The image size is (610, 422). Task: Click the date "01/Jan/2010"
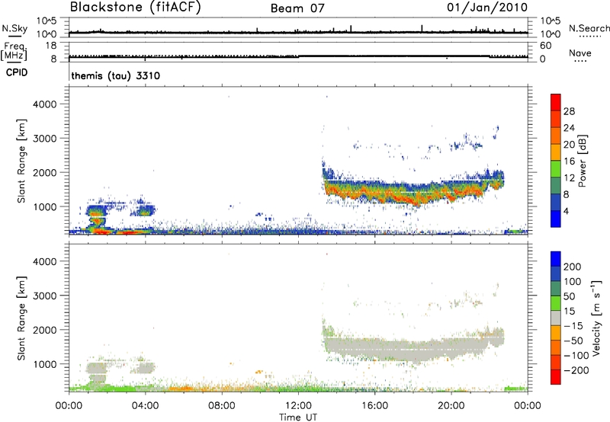click(487, 8)
